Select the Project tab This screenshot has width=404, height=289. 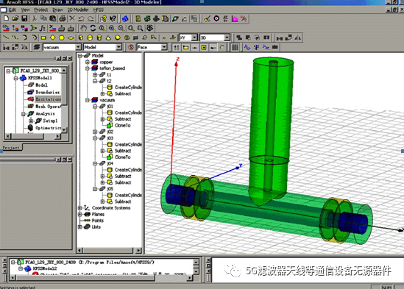pyautogui.click(x=11, y=148)
